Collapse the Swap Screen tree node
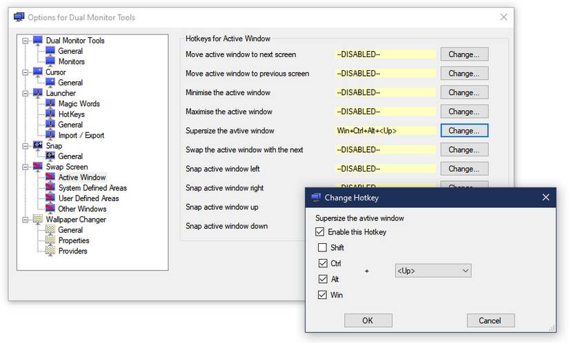The image size is (569, 343). click(25, 167)
